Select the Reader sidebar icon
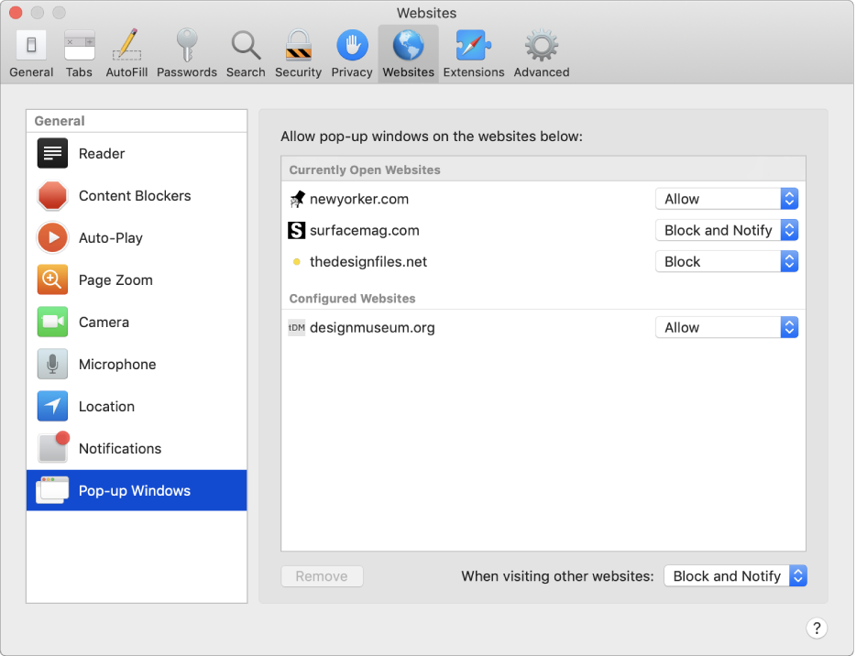 click(52, 153)
